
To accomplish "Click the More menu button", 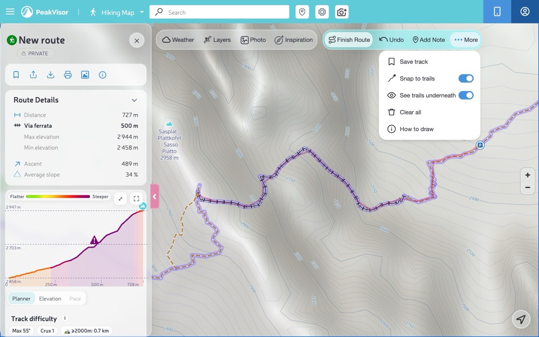I will pos(466,40).
